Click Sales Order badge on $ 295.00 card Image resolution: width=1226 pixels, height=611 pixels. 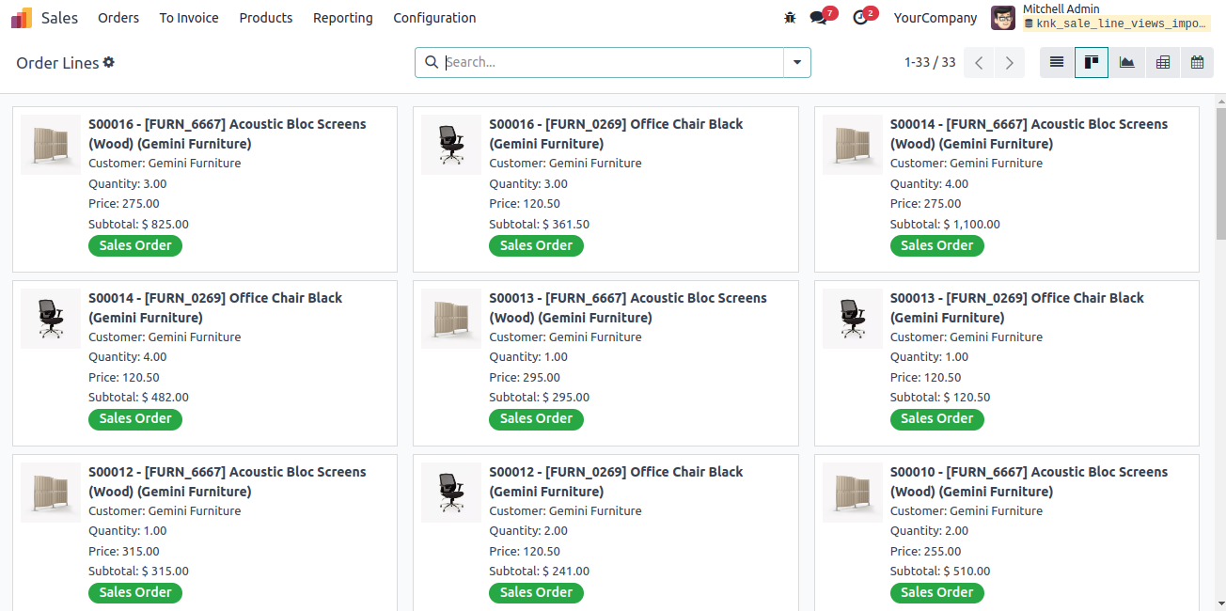(536, 419)
